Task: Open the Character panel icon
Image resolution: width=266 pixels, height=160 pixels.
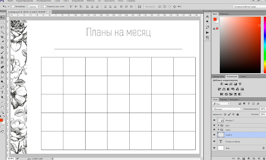Action: 207,17
